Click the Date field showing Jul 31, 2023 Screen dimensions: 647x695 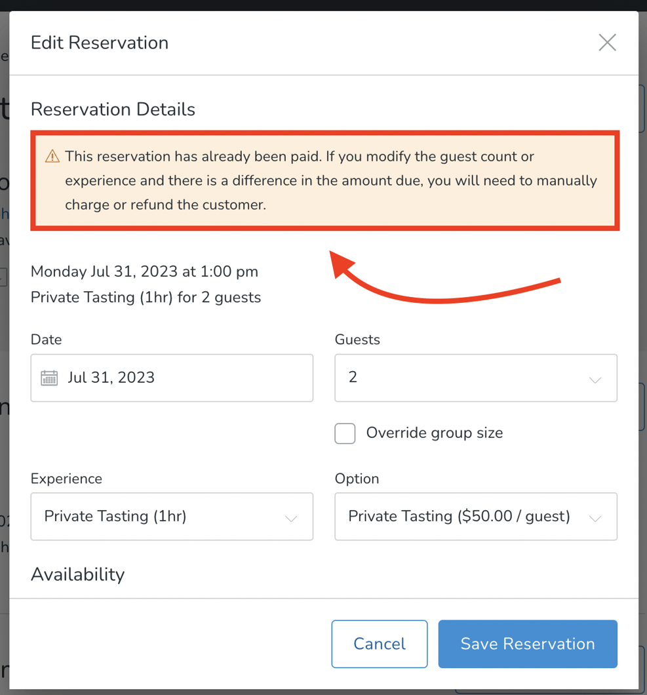coord(172,378)
